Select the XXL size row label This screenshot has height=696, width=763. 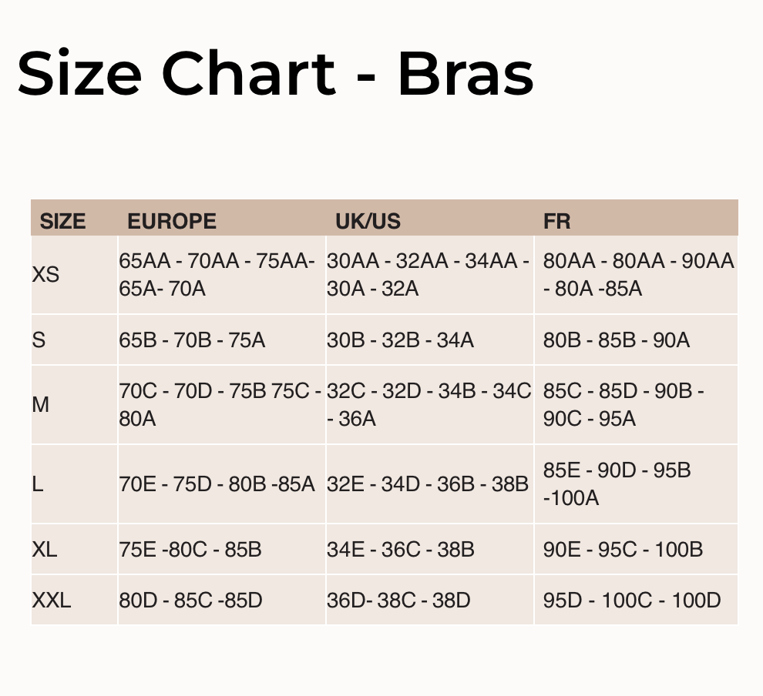51,600
